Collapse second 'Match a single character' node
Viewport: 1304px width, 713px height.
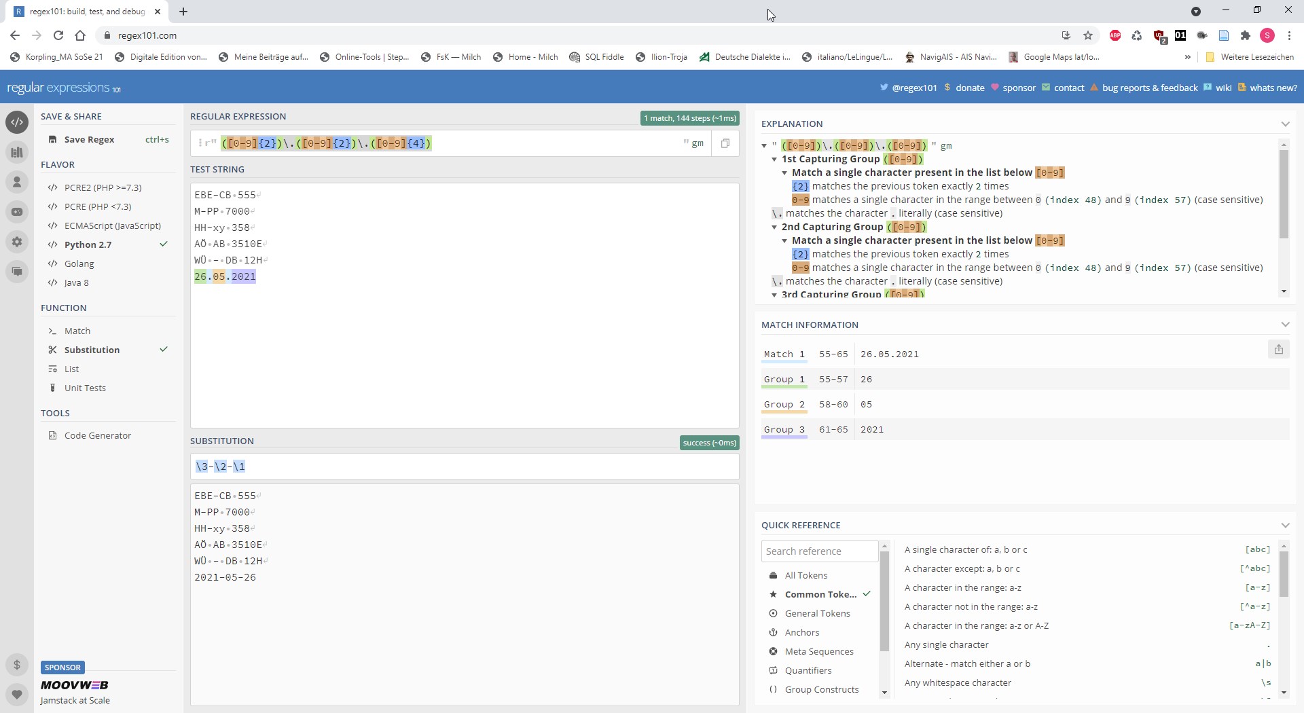[784, 240]
